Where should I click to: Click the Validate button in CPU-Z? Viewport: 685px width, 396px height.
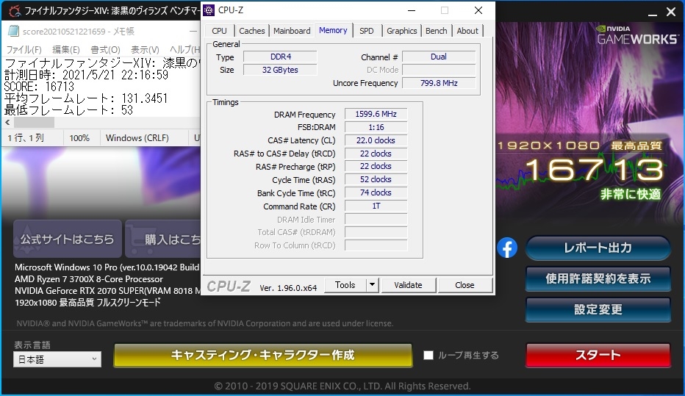(x=408, y=285)
